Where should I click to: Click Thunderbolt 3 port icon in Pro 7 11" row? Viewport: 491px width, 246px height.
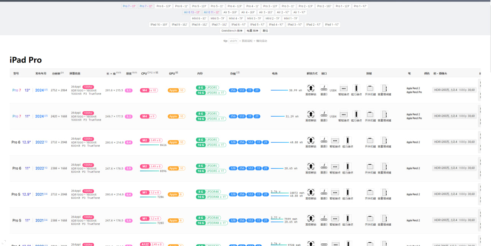tap(324, 114)
